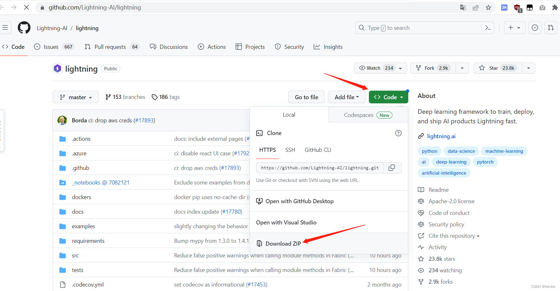Open the Discussions tab
This screenshot has height=291, width=560.
click(x=169, y=47)
